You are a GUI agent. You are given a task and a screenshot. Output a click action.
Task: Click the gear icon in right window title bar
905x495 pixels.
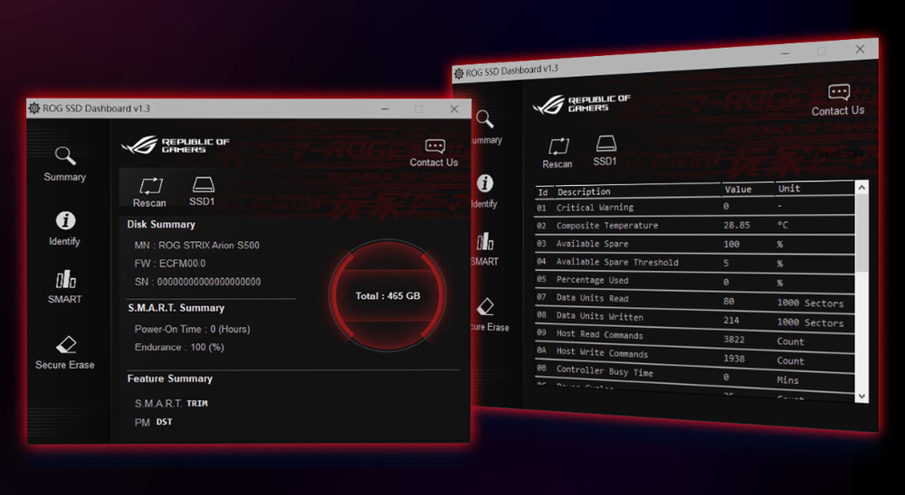pyautogui.click(x=459, y=73)
